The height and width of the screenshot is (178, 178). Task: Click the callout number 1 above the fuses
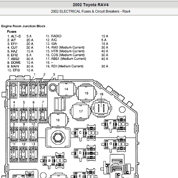click(x=35, y=74)
